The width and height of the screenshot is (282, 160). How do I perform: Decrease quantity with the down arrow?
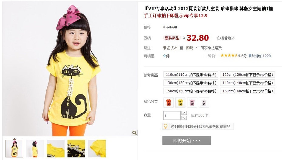coord(184,118)
